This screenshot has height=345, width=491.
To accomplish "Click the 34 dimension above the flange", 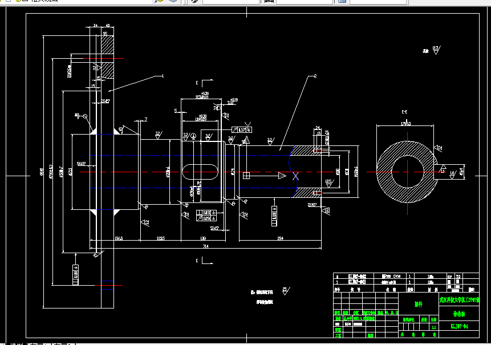I will (95, 25).
